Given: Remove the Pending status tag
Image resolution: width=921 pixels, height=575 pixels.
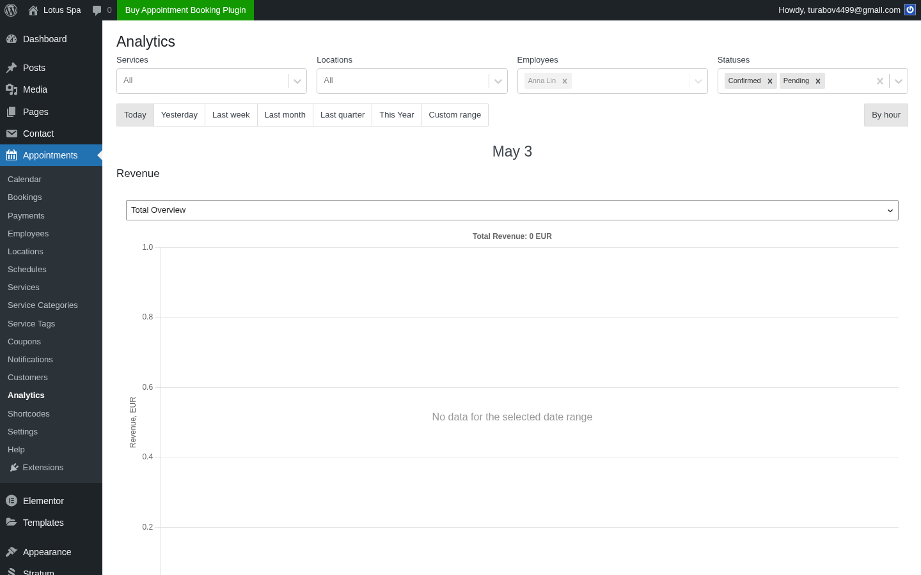Looking at the screenshot, I should pyautogui.click(x=818, y=81).
